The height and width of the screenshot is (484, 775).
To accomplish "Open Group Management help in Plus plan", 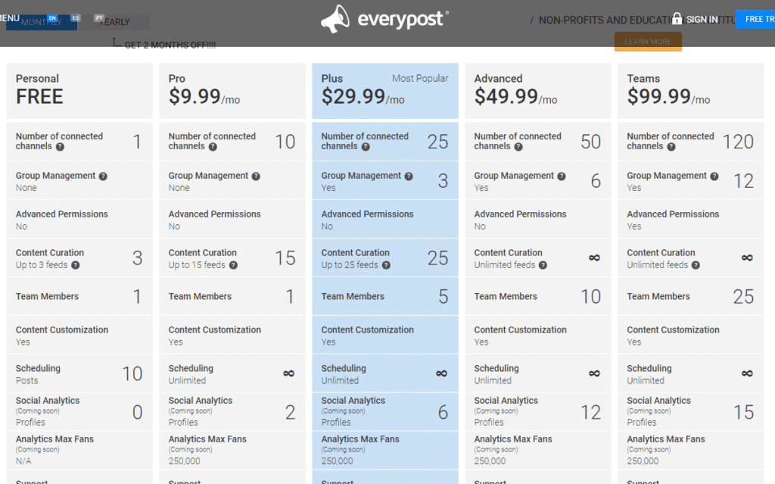I will click(408, 176).
